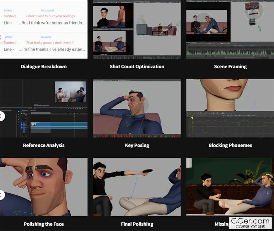Viewport: 274px width, 231px height.
Task: Open the Key Posing thumbnail image
Action: point(137,108)
